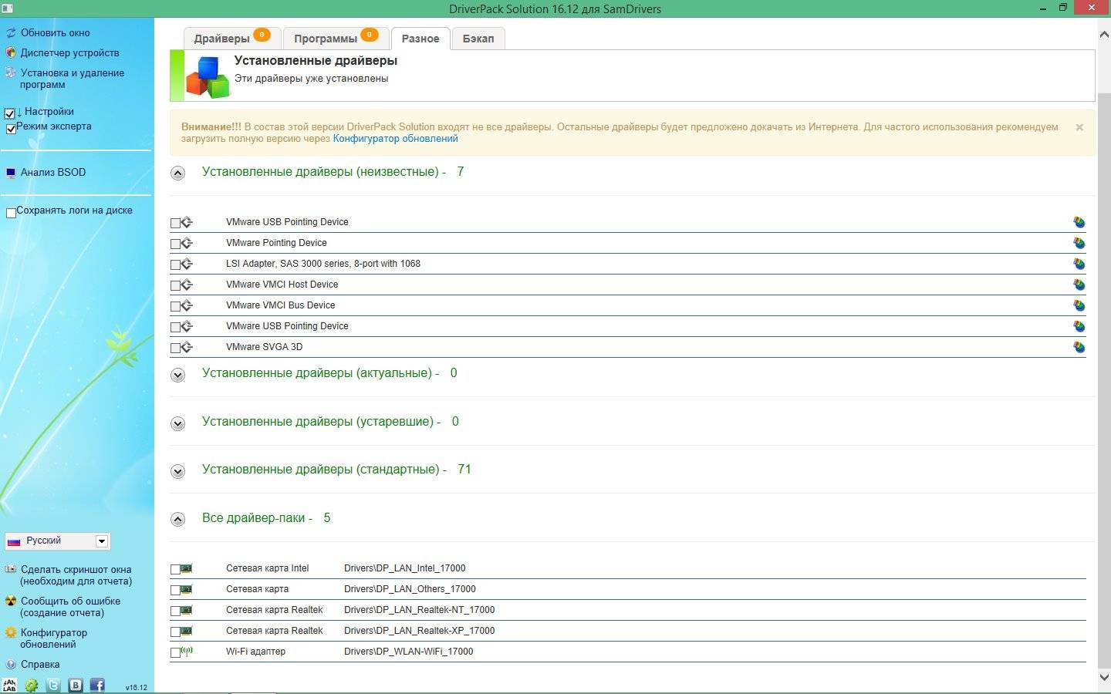Click Справка link
Viewport: 1111px width, 694px height.
click(40, 665)
